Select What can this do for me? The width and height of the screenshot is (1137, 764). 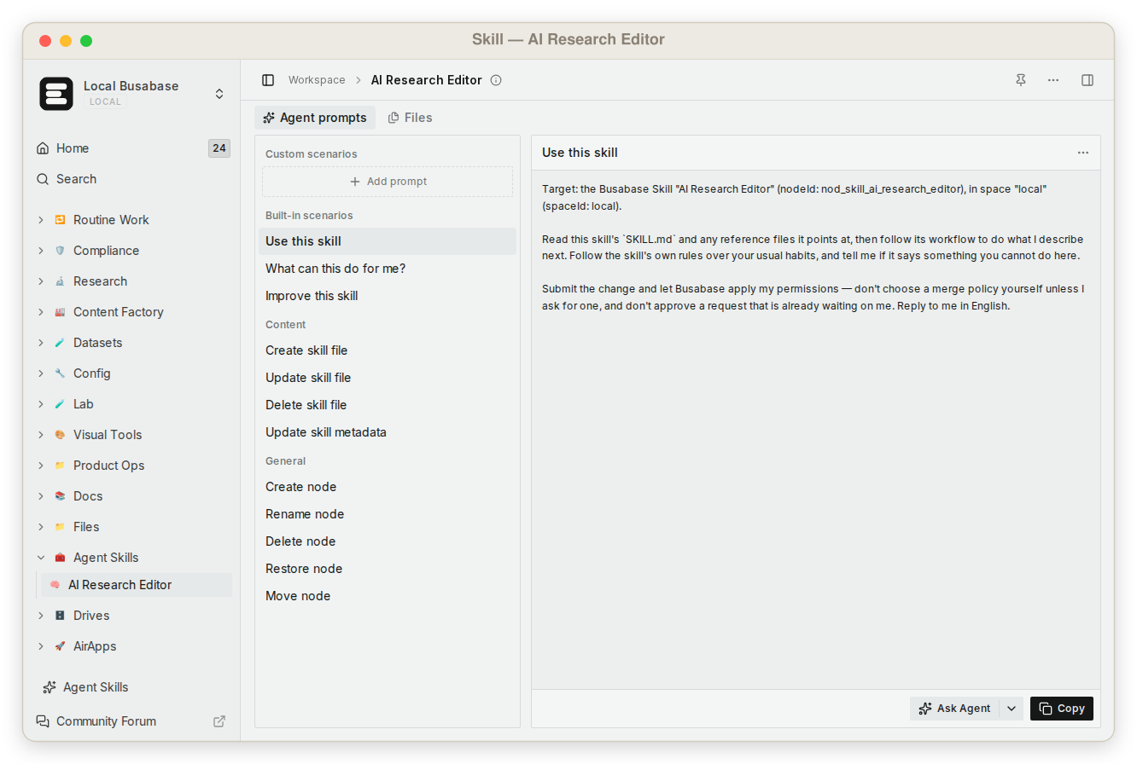[x=388, y=269]
